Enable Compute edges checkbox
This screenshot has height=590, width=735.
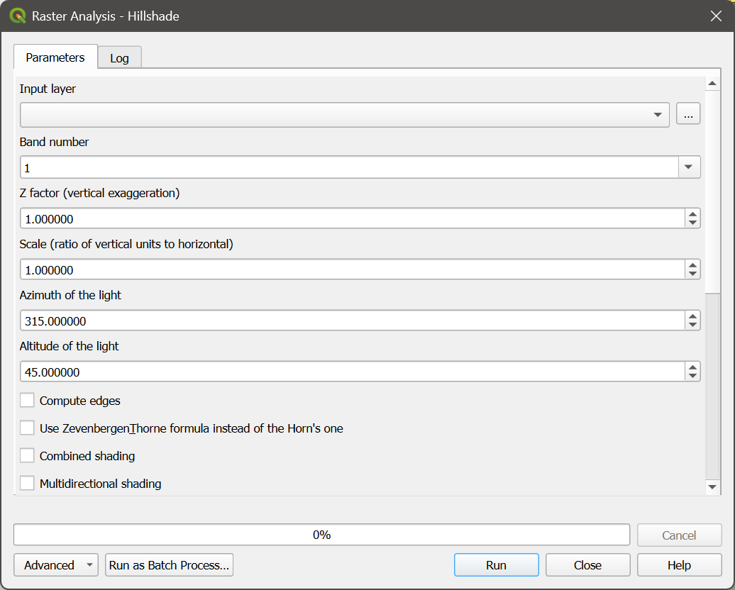click(27, 401)
